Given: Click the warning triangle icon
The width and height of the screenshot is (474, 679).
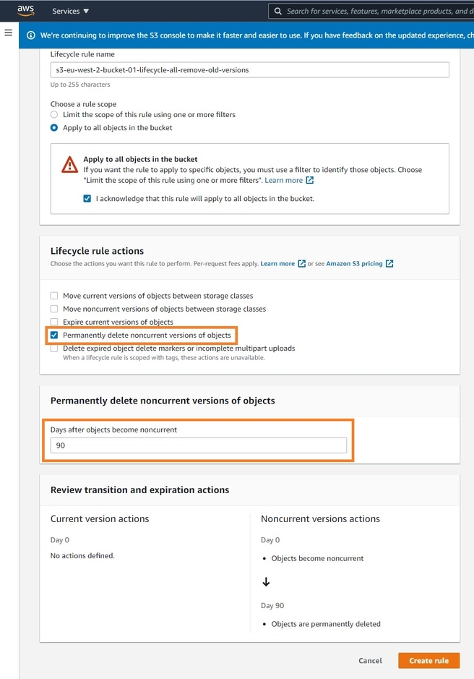Looking at the screenshot, I should click(x=69, y=165).
